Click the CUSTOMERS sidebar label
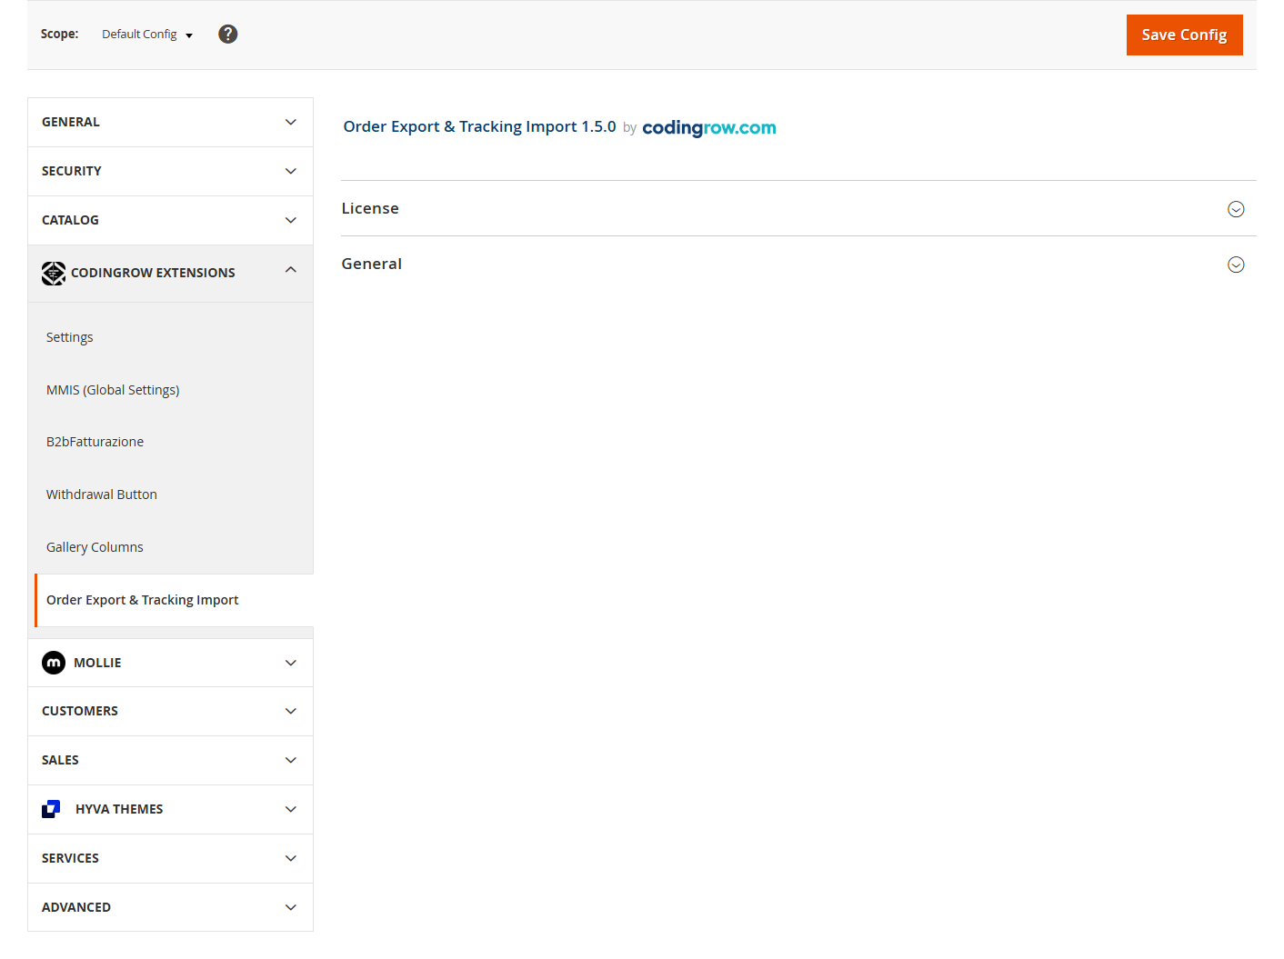The image size is (1284, 959). [80, 711]
